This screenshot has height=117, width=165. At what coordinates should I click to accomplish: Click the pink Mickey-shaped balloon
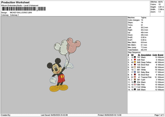tap(73, 46)
